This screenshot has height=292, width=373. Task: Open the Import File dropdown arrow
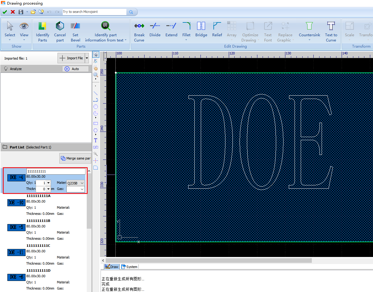87,58
